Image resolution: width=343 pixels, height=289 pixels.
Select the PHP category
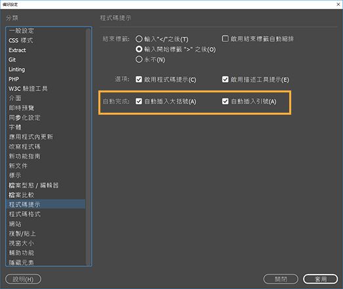(46, 79)
